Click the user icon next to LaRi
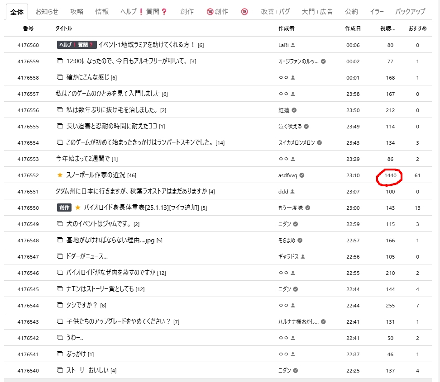Viewport: 440px width, 382px height. click(x=293, y=45)
